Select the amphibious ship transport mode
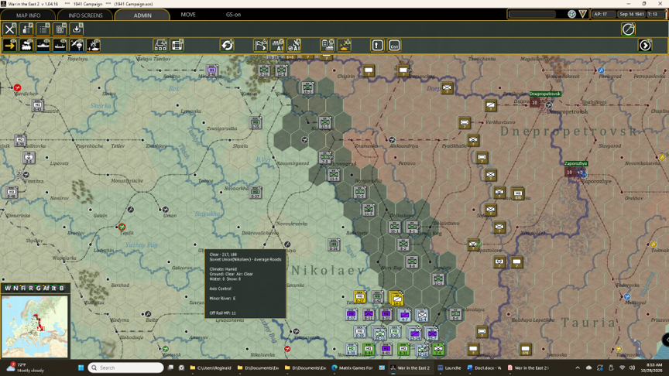The image size is (669, 376). pyautogui.click(x=60, y=45)
